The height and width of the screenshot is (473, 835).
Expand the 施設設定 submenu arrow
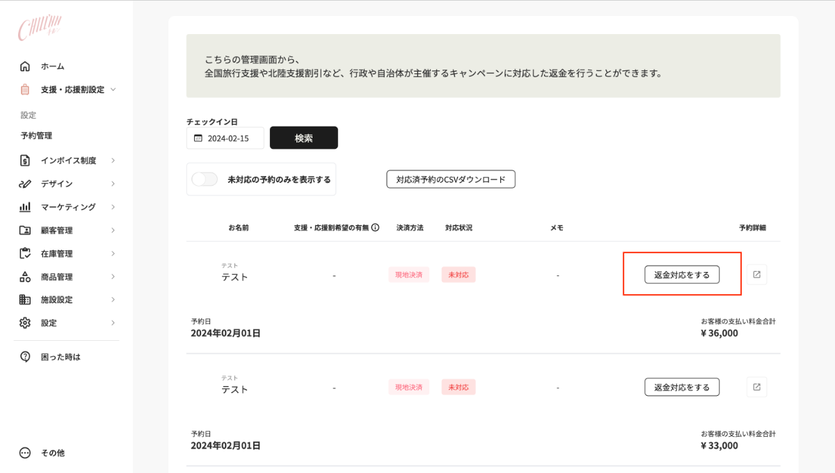[113, 300]
